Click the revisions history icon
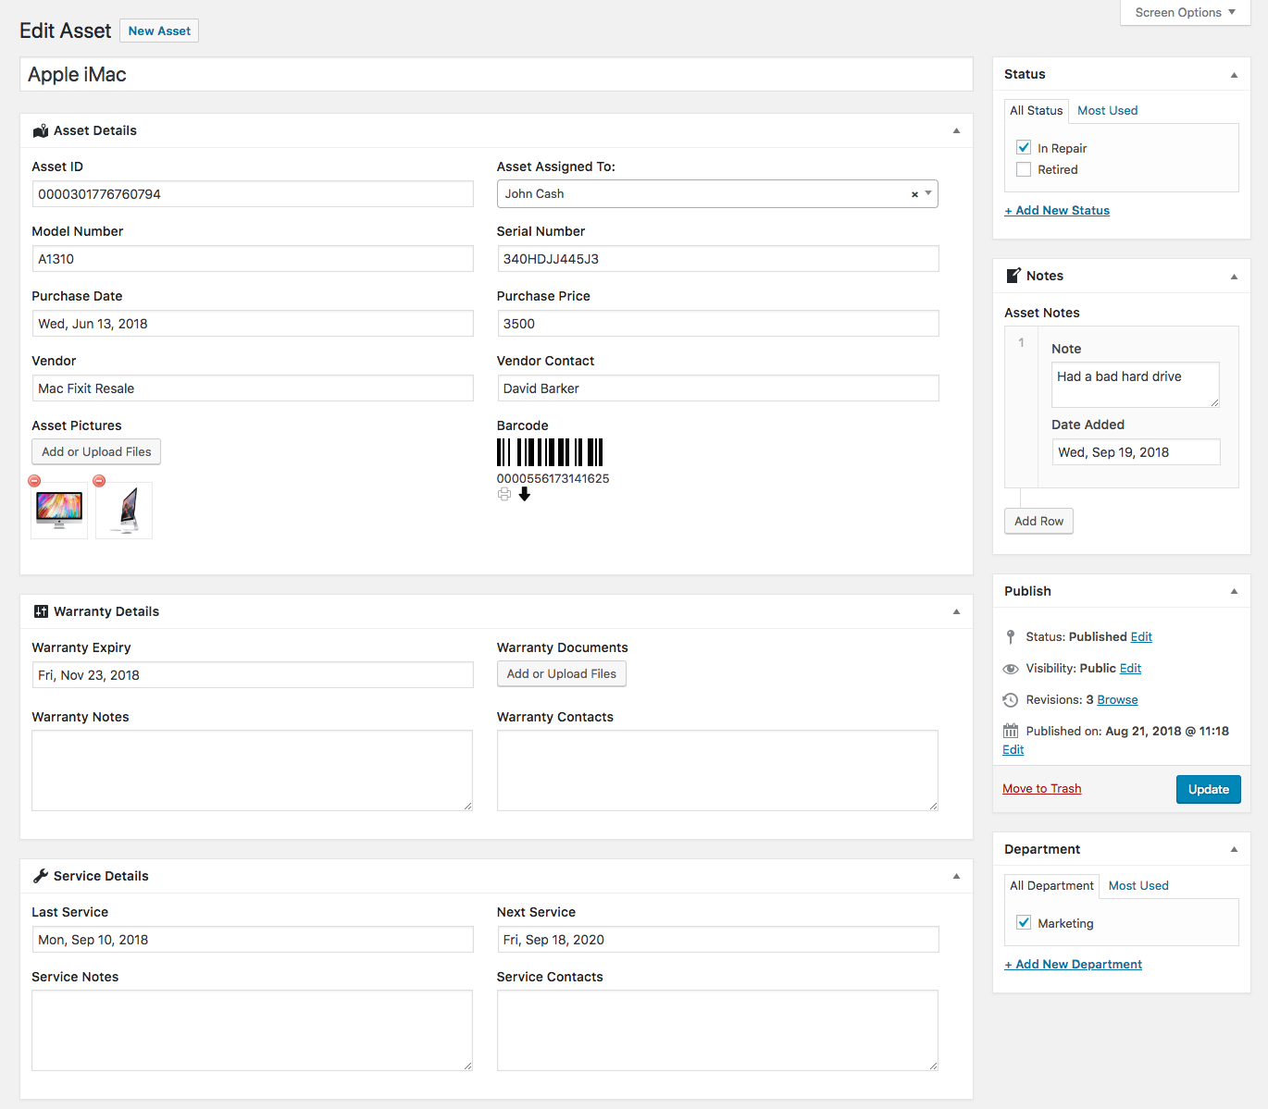This screenshot has width=1268, height=1109. tap(1011, 700)
